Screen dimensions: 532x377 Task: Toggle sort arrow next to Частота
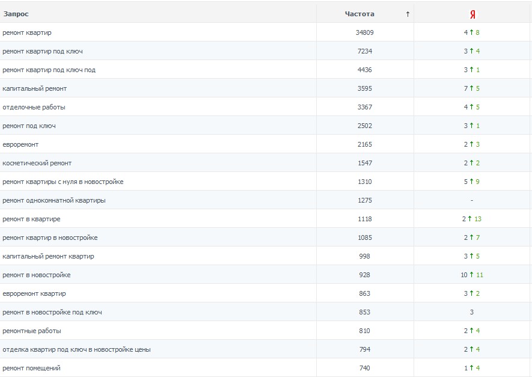click(x=408, y=14)
